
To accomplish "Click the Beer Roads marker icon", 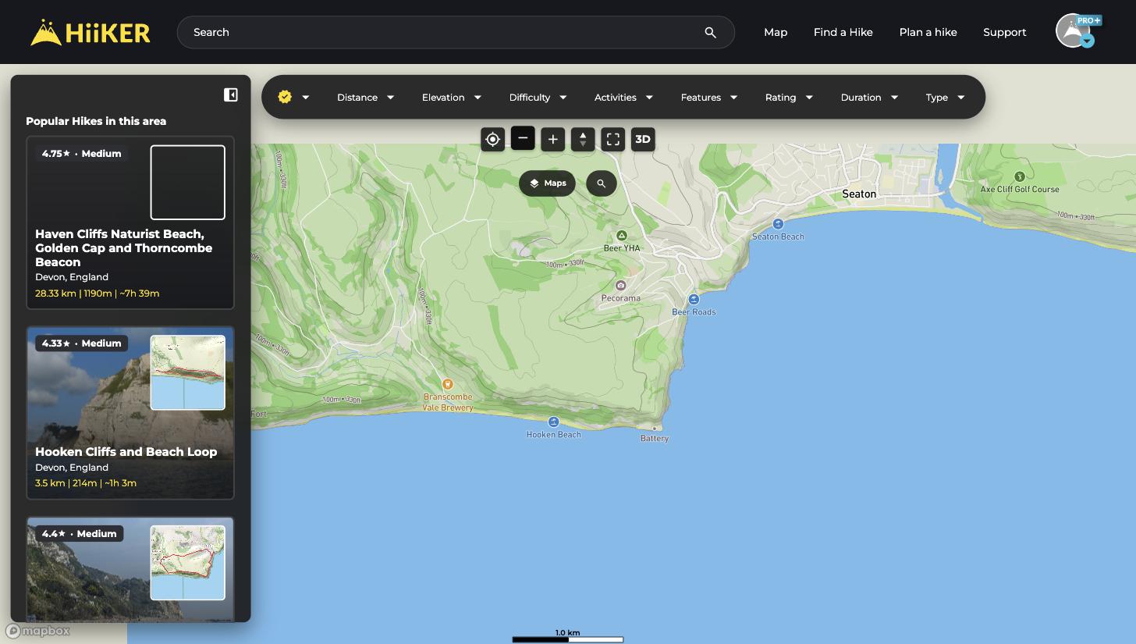I will point(694,299).
